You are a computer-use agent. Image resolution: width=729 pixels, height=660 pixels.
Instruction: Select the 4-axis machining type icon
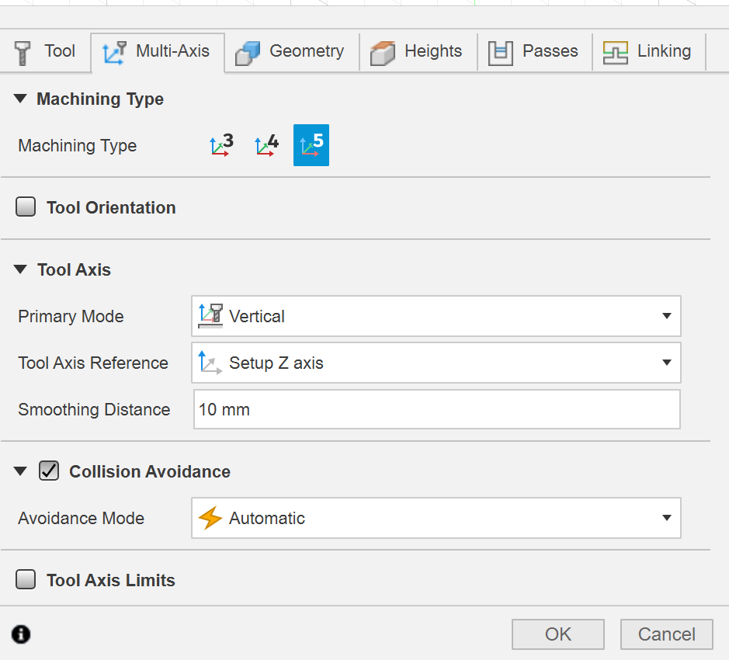[266, 145]
